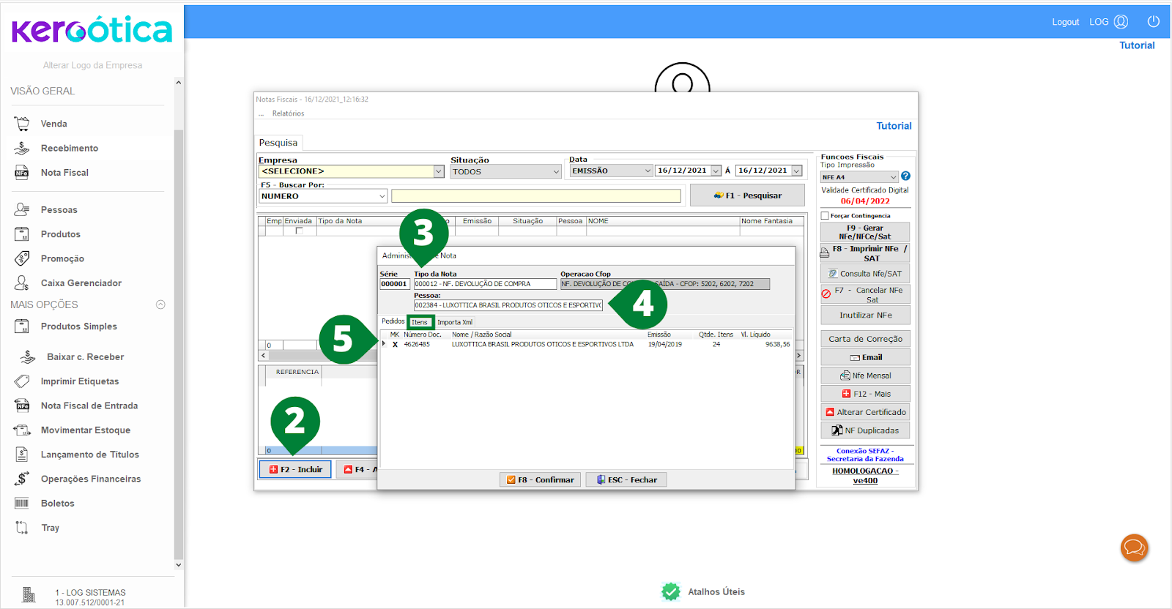
Task: Click NF Duplicadas button
Action: (865, 430)
